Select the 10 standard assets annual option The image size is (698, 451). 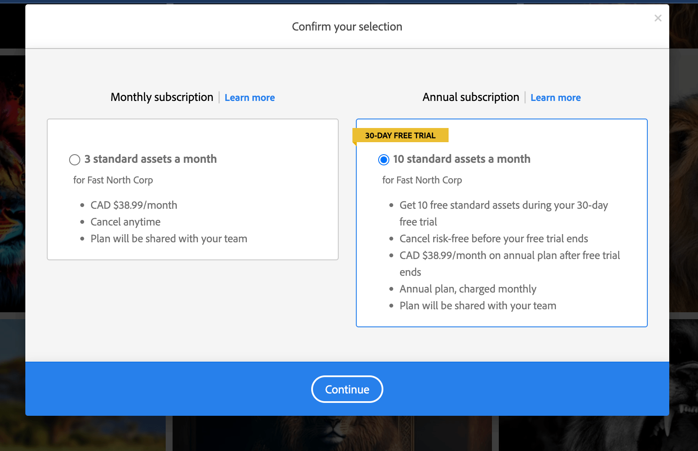(383, 159)
